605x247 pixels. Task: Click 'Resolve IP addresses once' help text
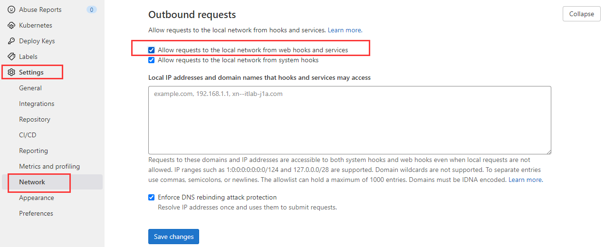coord(247,208)
